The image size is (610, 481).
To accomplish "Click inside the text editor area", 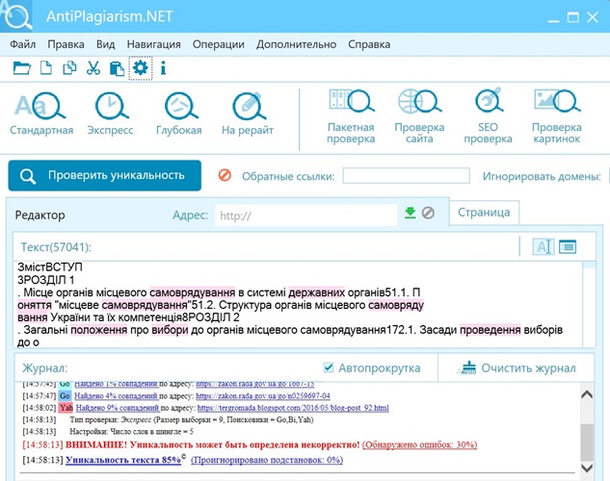I will coord(298,304).
